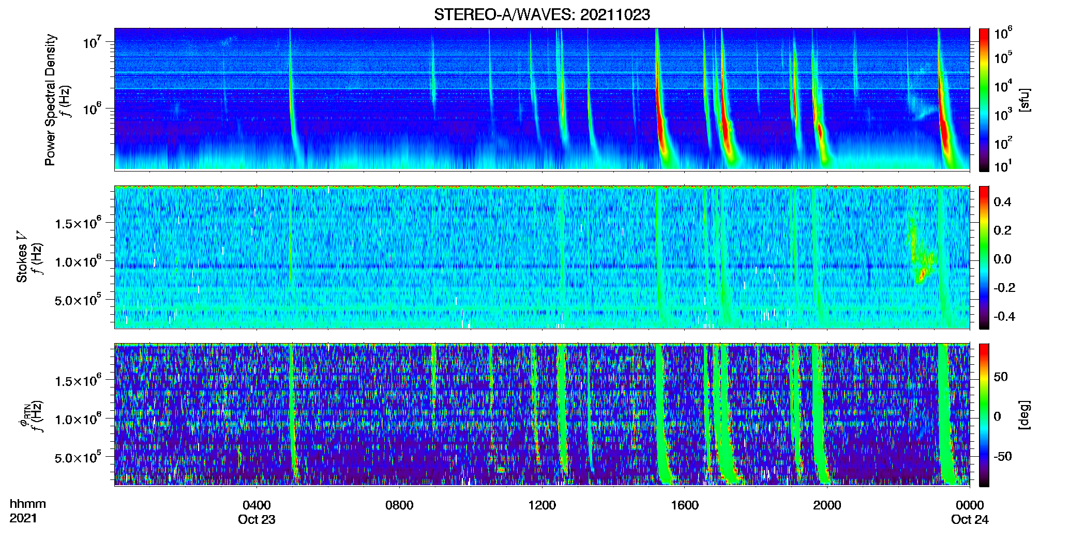Select the [deg] colorbar unit label

click(1025, 415)
